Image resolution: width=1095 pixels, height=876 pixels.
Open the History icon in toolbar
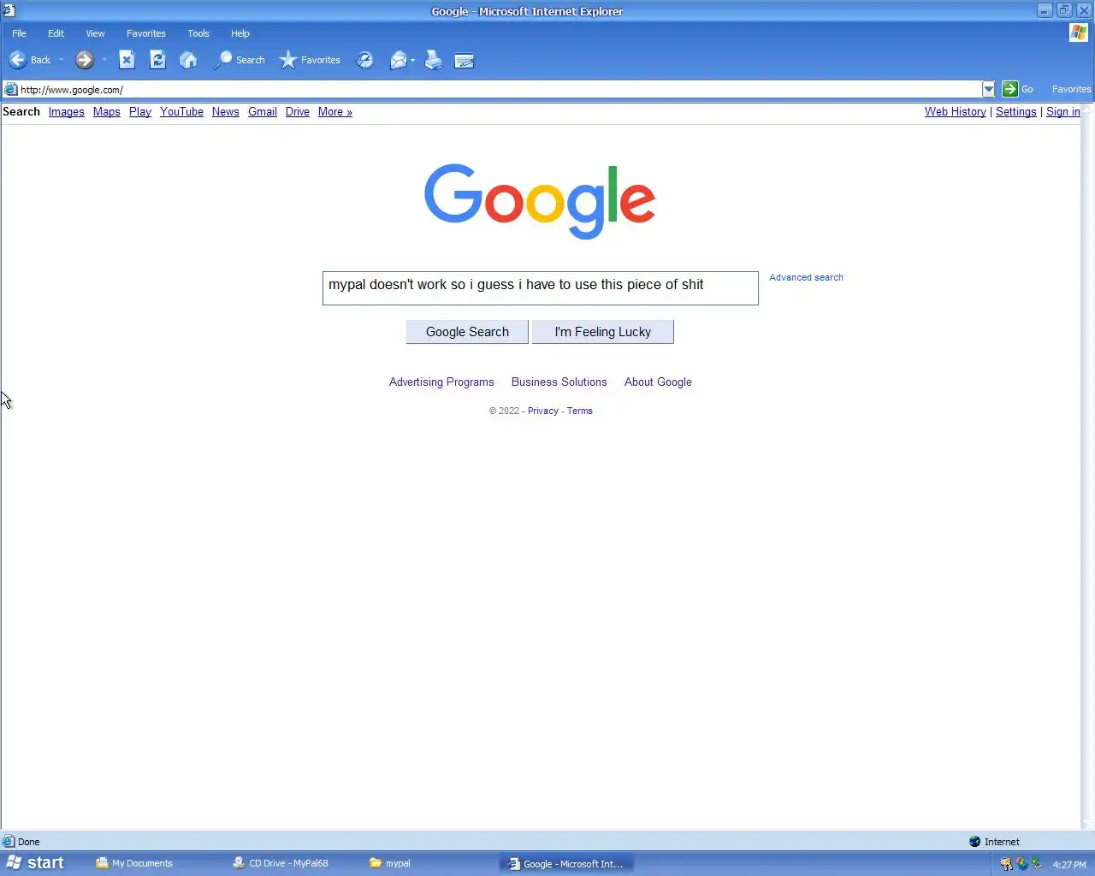tap(365, 60)
